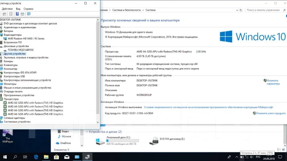Image resolution: width=287 pixels, height=161 pixels.
Task: Select the Системные устройства category
Action: tap(17, 122)
